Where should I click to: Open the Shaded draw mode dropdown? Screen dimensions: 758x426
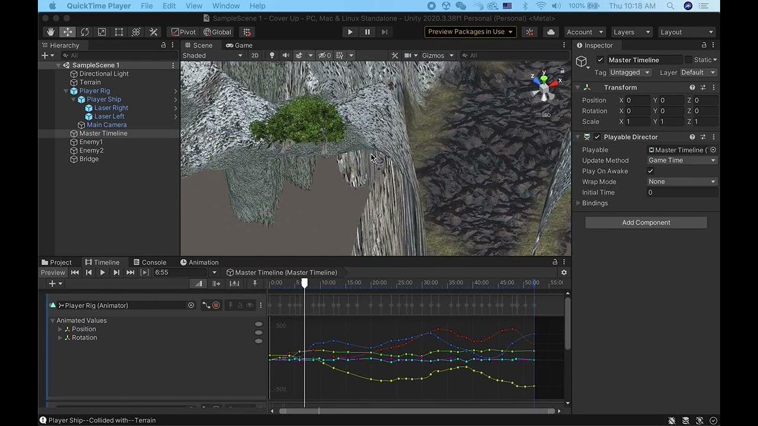[x=212, y=56]
